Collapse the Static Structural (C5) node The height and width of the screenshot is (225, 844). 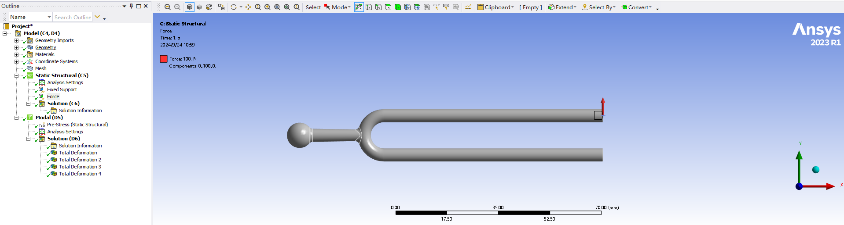point(16,75)
